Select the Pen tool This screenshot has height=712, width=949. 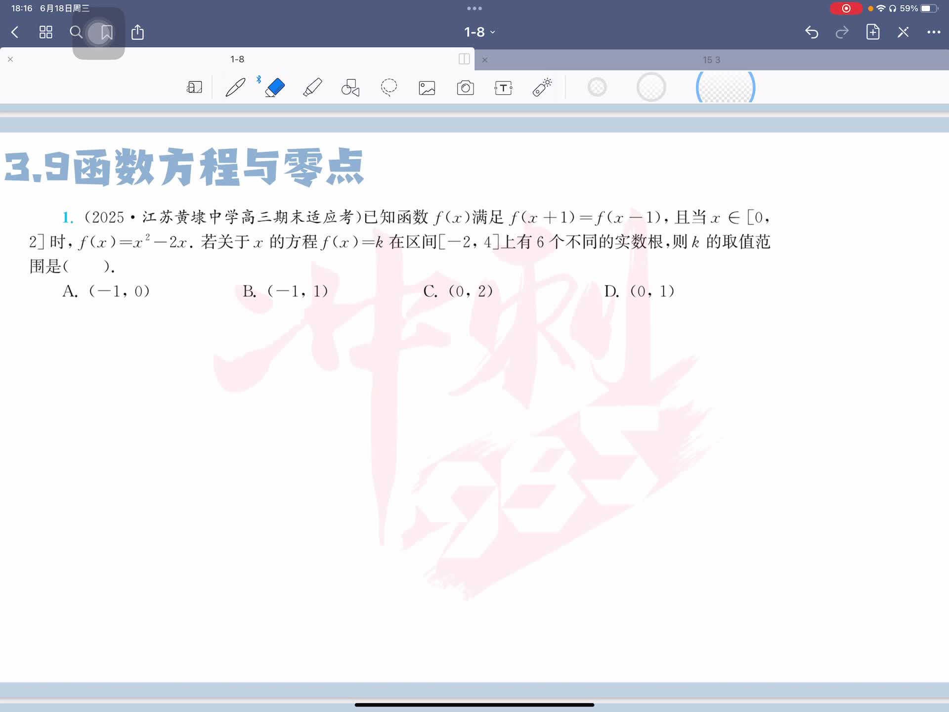click(x=235, y=88)
